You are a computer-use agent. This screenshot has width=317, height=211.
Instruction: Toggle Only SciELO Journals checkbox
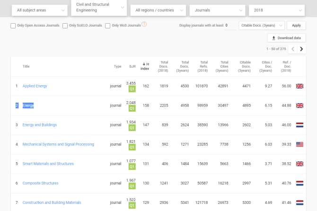tap(65, 26)
